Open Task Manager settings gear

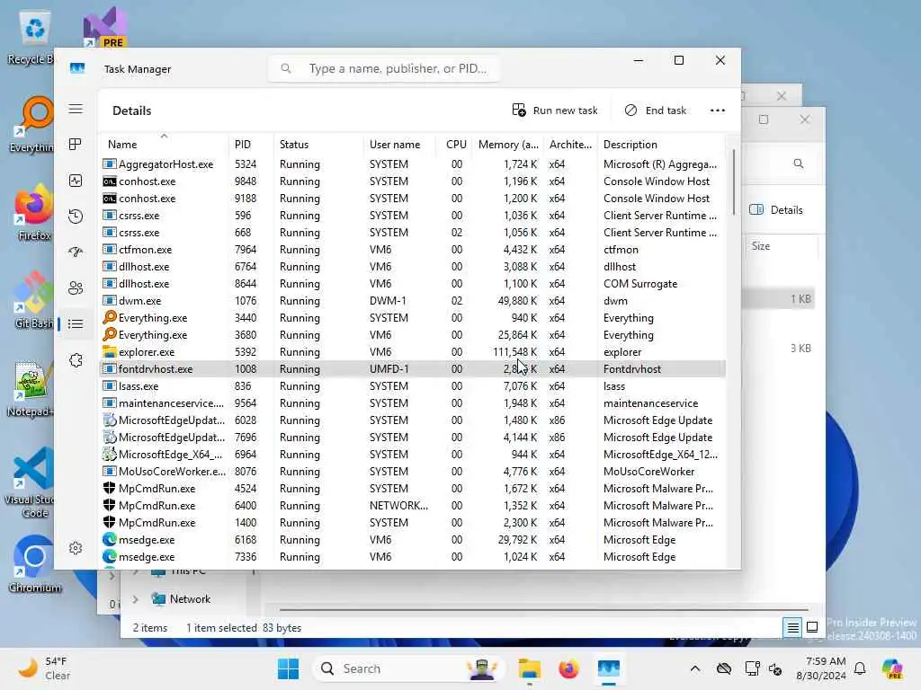point(76,548)
